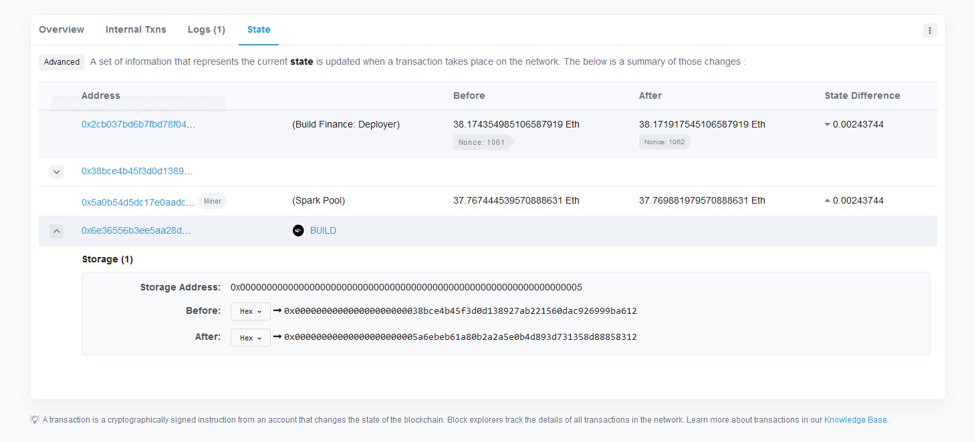Open address 0x2cb037bd6b7fbd78f04 link
This screenshot has width=974, height=442.
[x=138, y=124]
